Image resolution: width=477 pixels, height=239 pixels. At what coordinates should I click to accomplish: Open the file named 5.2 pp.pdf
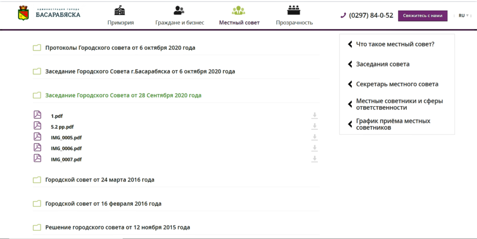[62, 127]
